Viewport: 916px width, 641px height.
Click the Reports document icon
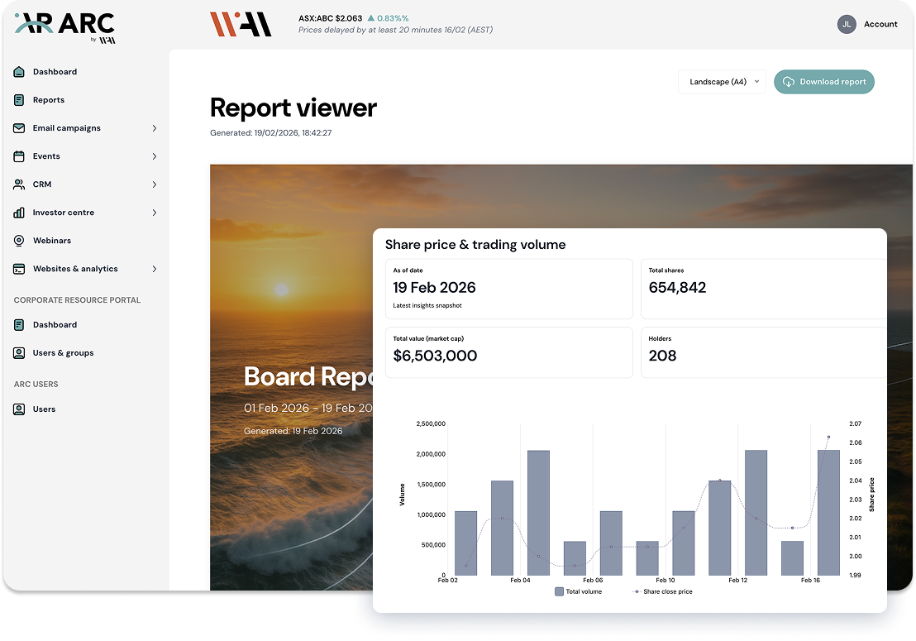[x=19, y=100]
